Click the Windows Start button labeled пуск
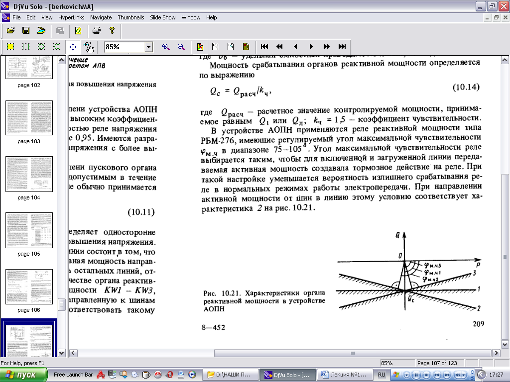 [x=23, y=375]
